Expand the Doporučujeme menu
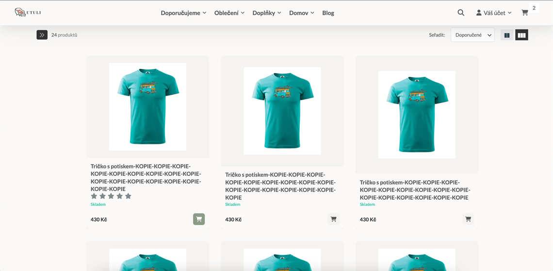This screenshot has height=271, width=553. [183, 13]
